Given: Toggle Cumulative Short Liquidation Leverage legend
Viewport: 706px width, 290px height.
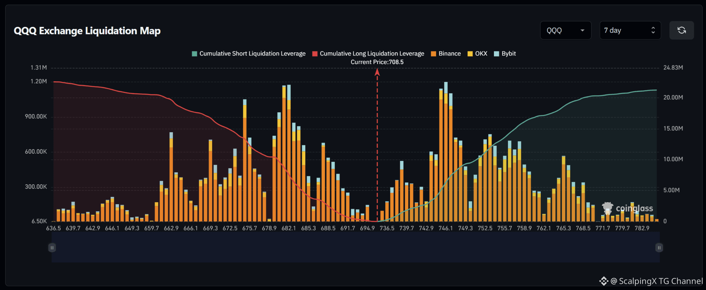Looking at the screenshot, I should (x=249, y=54).
